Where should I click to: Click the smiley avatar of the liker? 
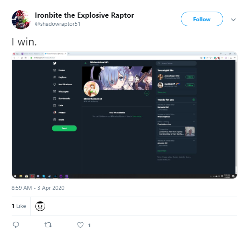[x=40, y=206]
